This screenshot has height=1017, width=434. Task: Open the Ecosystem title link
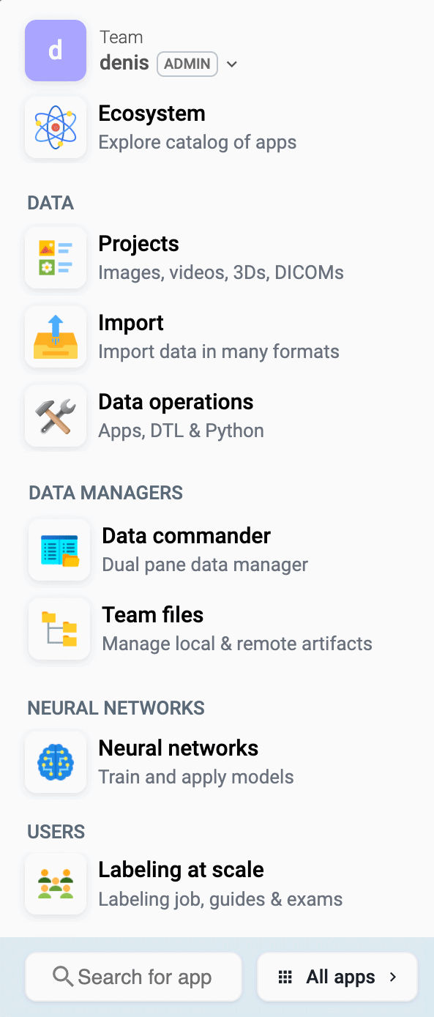tap(151, 113)
